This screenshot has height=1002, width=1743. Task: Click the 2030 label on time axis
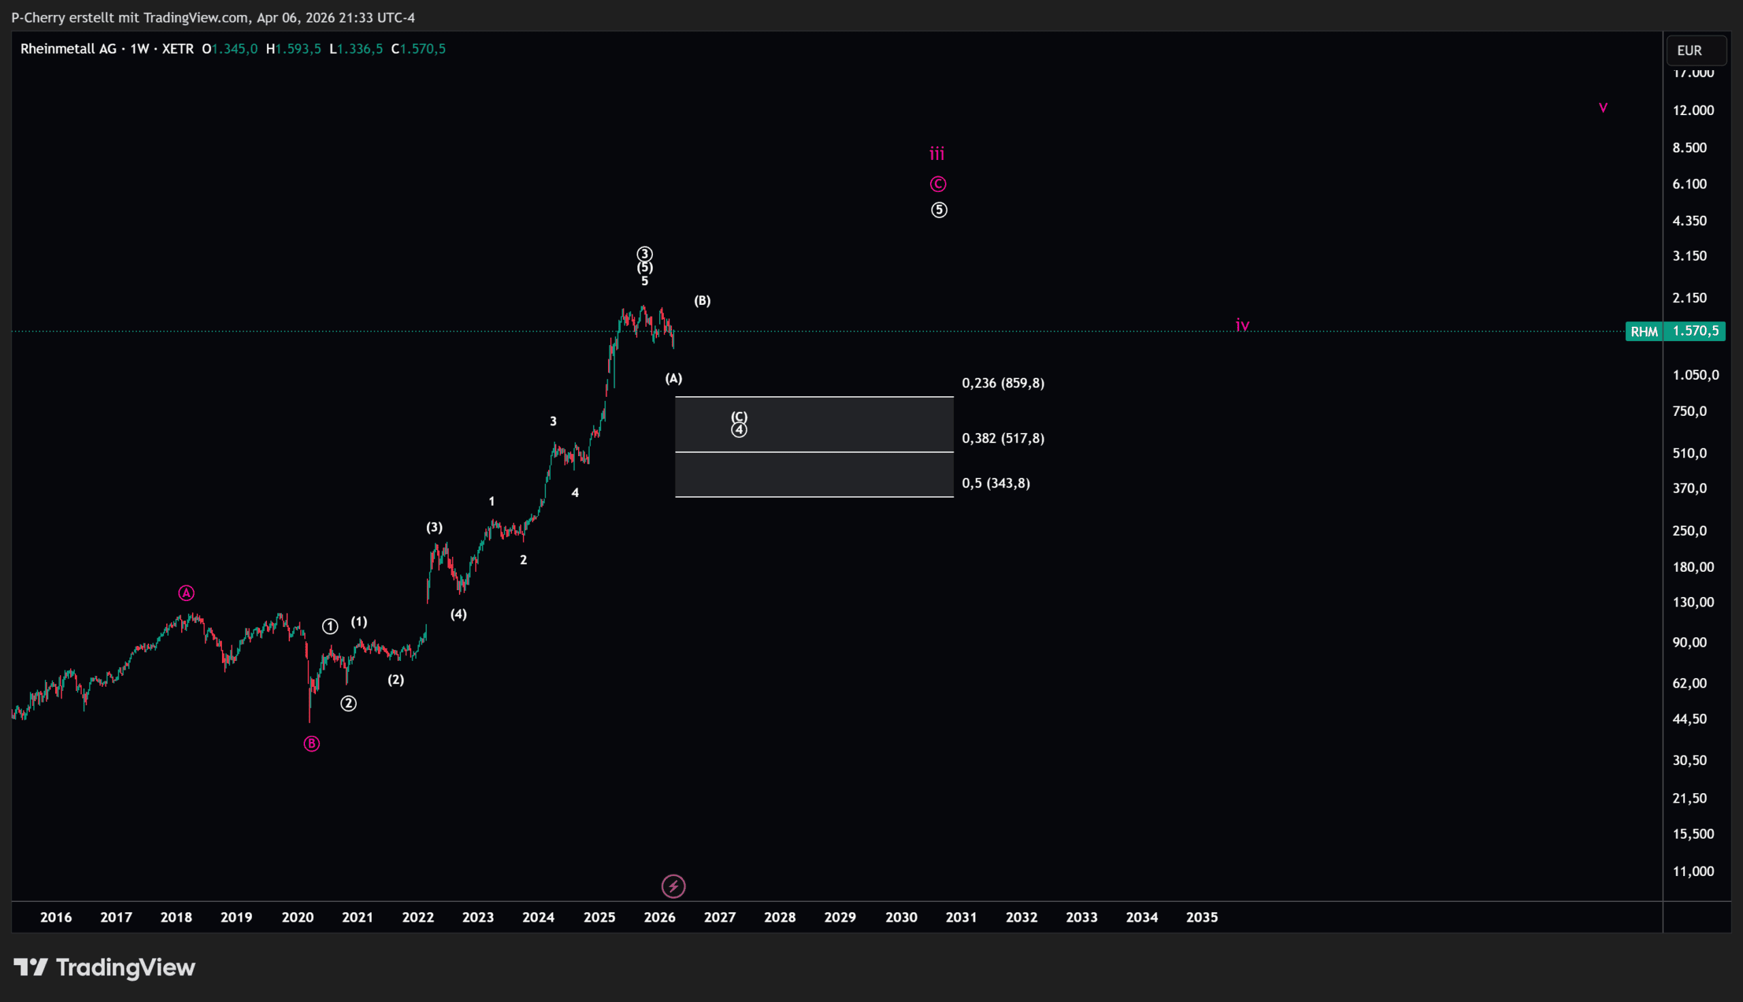tap(901, 918)
